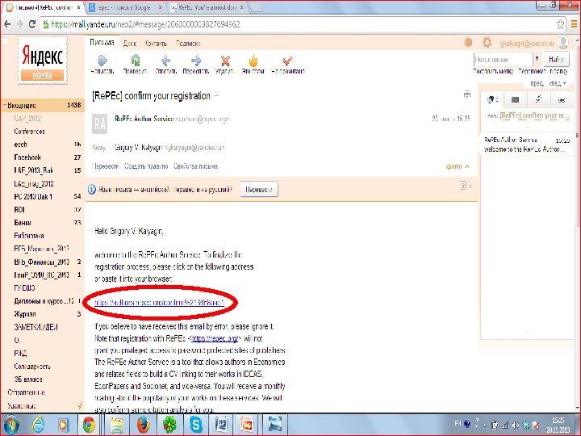The image size is (581, 436).
Task: Open Skype from taskbar
Action: tap(195, 425)
